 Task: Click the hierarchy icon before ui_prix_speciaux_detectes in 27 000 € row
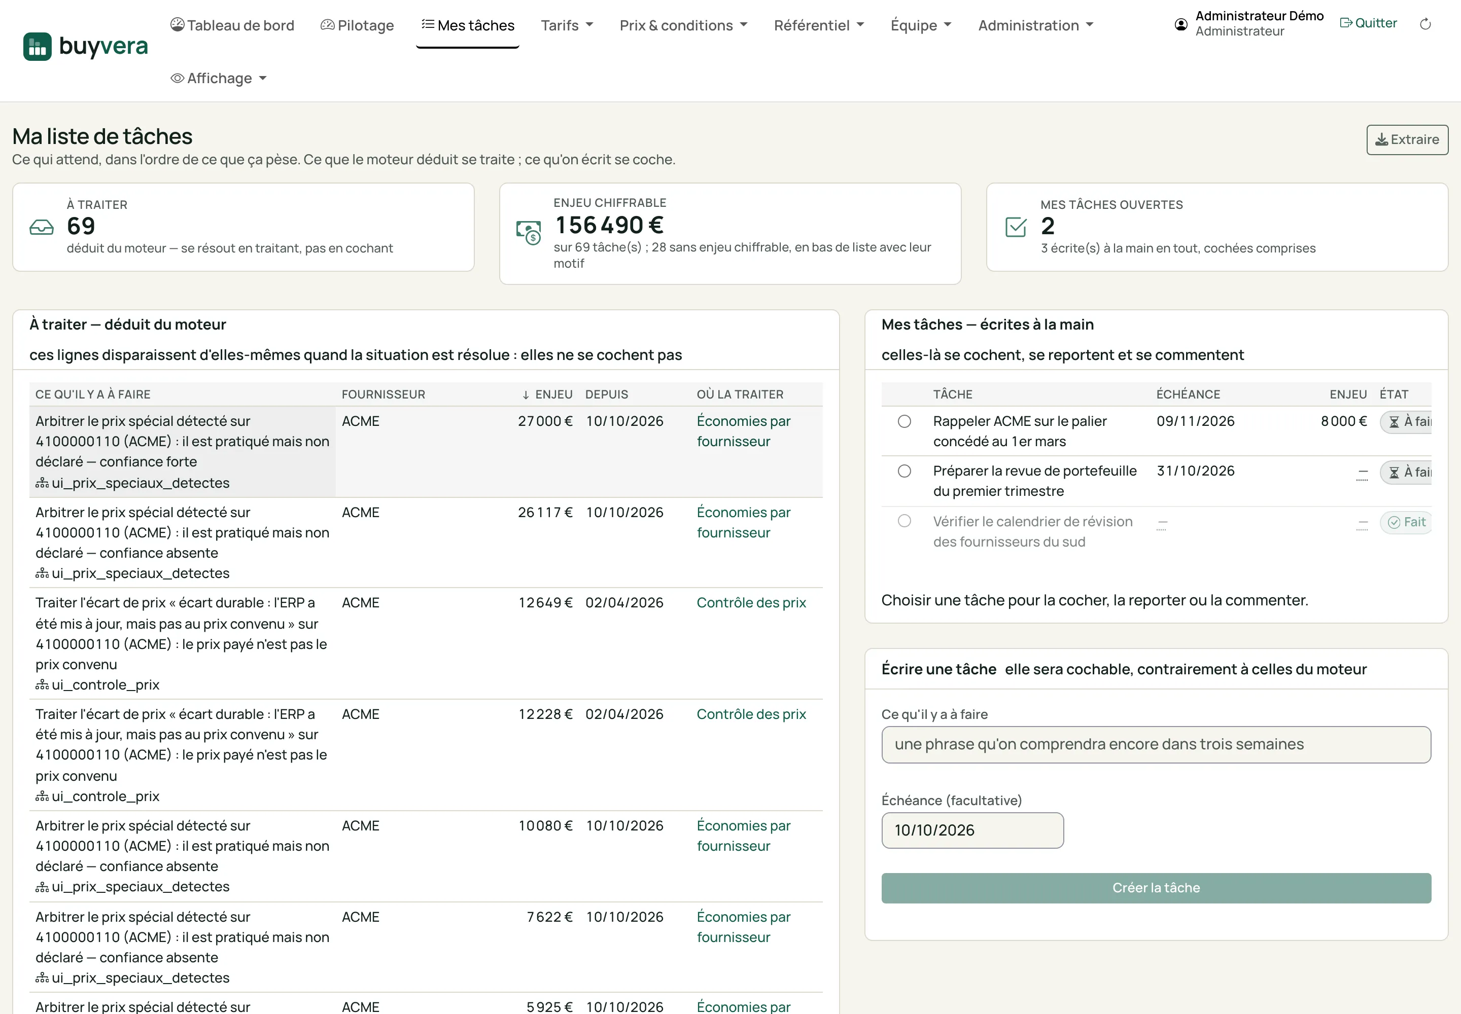click(42, 484)
